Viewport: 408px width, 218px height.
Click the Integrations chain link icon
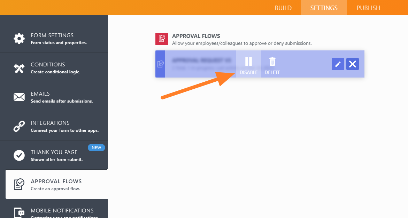(x=19, y=126)
